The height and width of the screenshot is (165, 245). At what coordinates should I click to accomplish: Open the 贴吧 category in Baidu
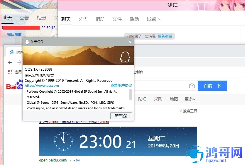point(142,99)
